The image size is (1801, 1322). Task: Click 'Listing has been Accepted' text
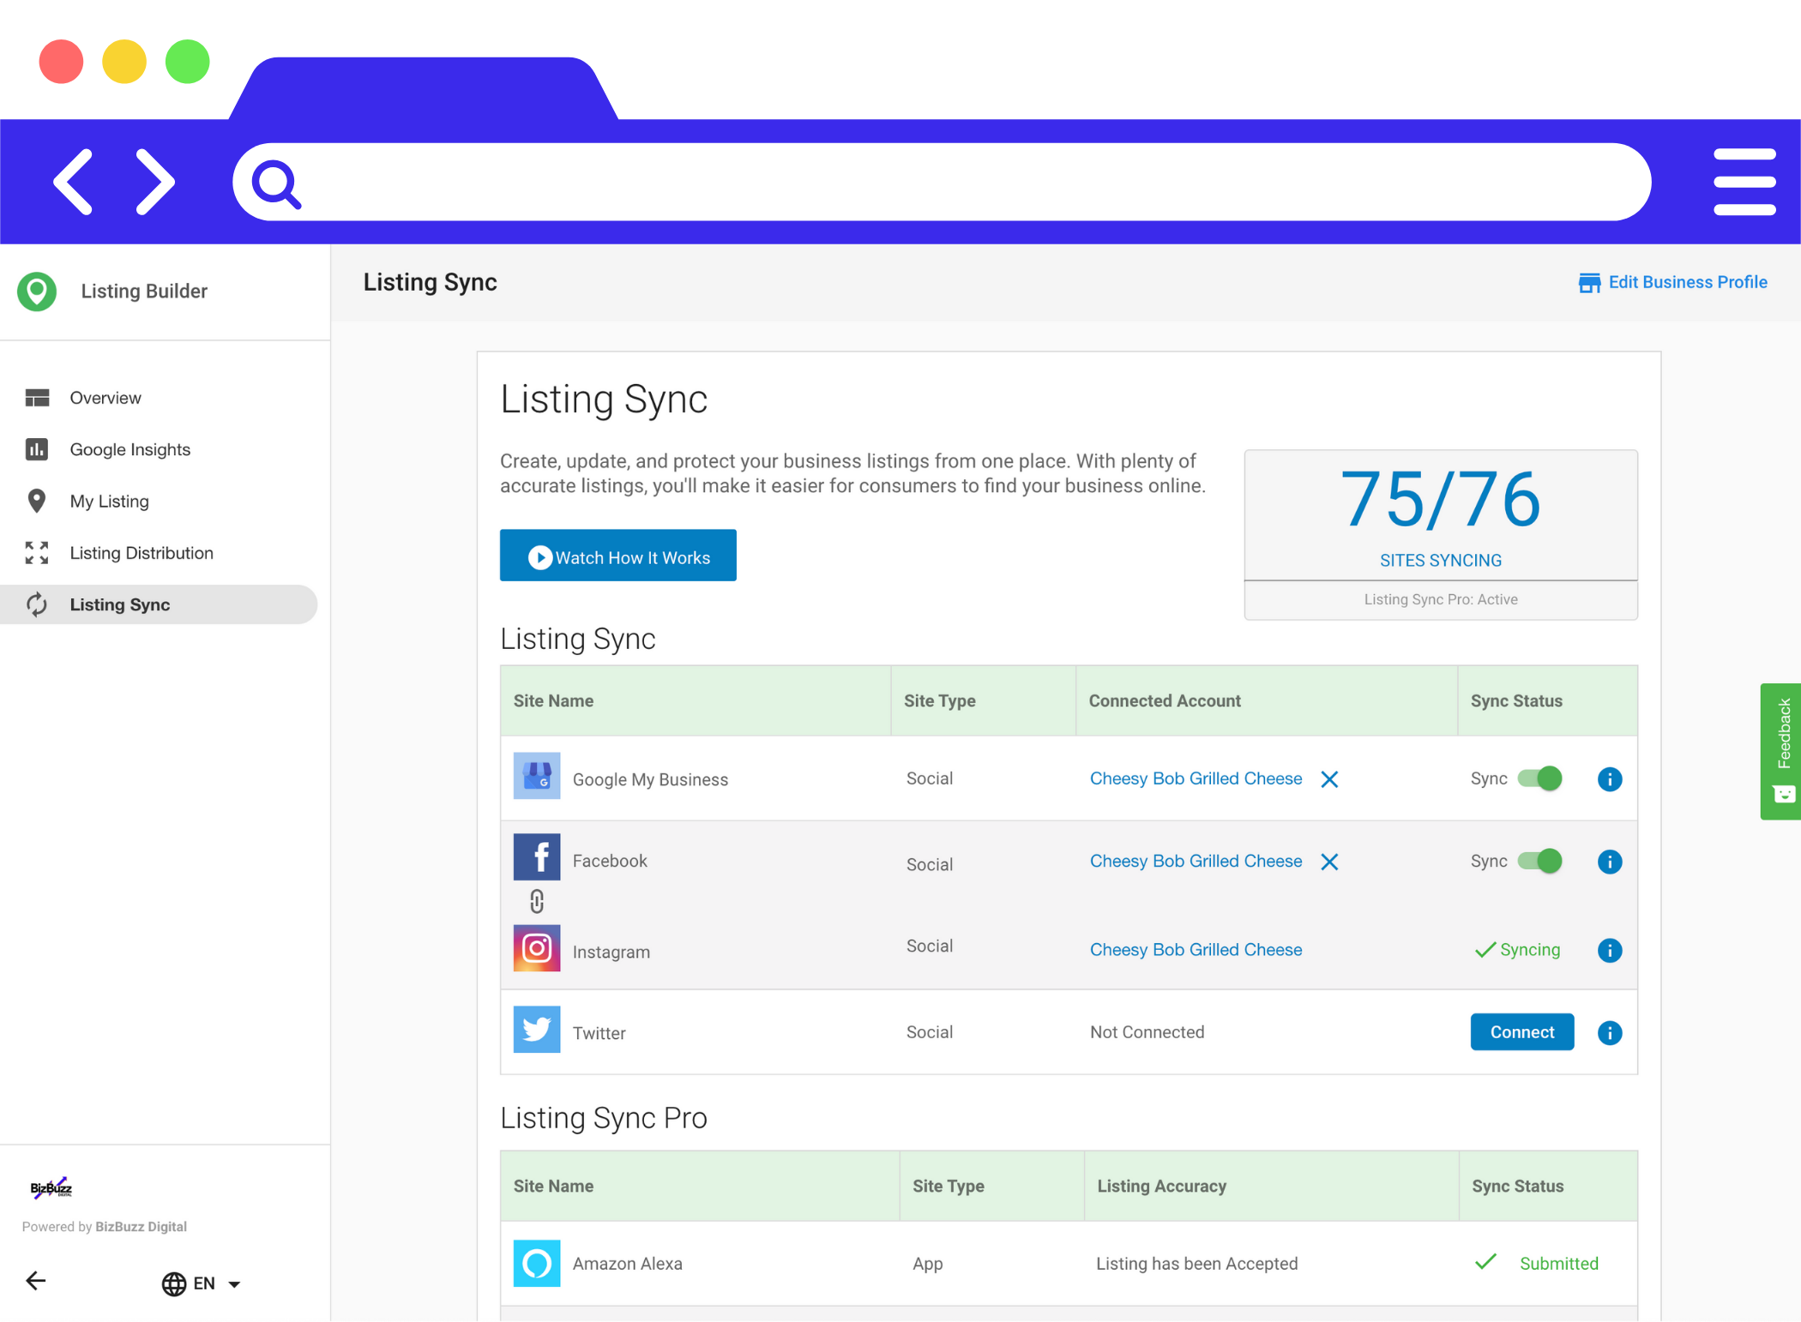1197,1264
